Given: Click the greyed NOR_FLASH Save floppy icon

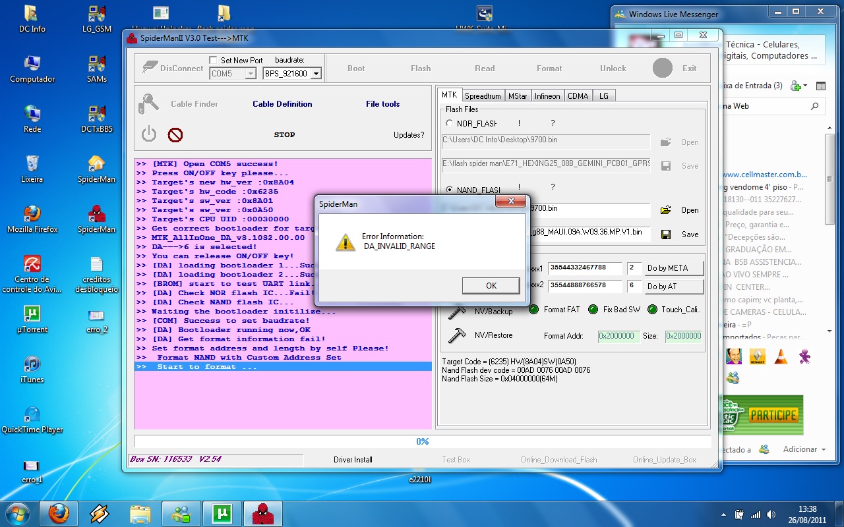Looking at the screenshot, I should tap(666, 166).
